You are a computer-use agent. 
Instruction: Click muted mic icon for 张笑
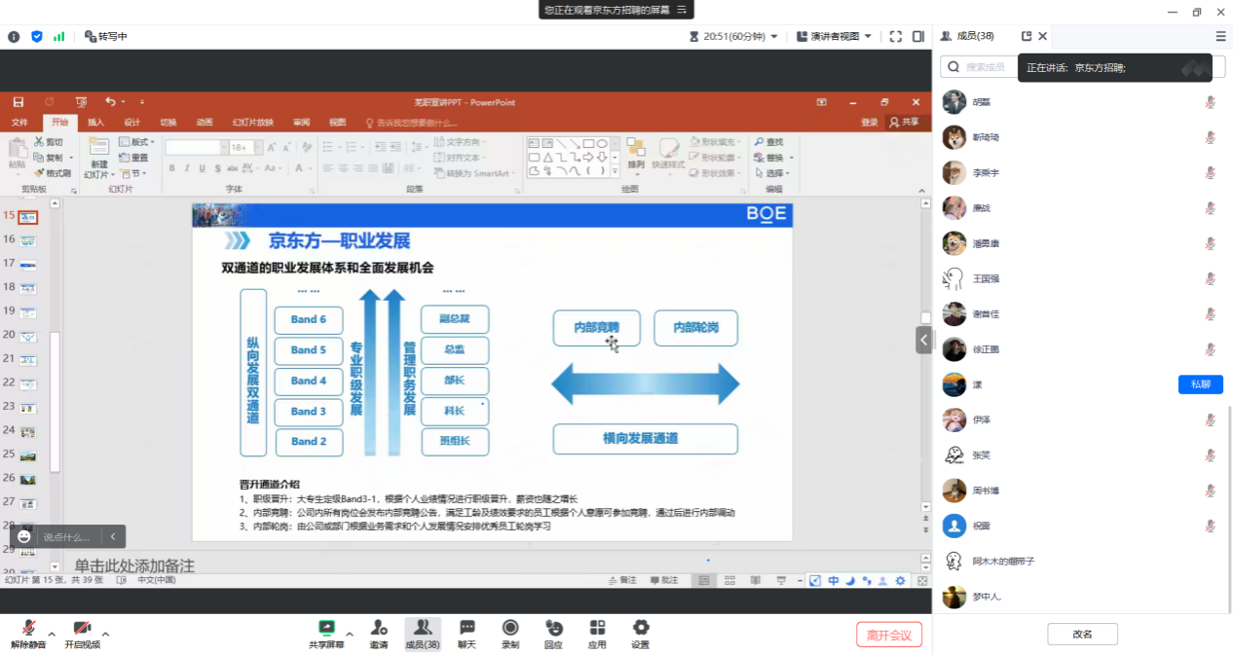click(x=1210, y=455)
